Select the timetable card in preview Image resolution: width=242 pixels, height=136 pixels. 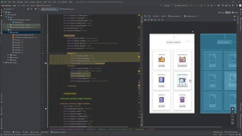pyautogui.click(x=182, y=60)
